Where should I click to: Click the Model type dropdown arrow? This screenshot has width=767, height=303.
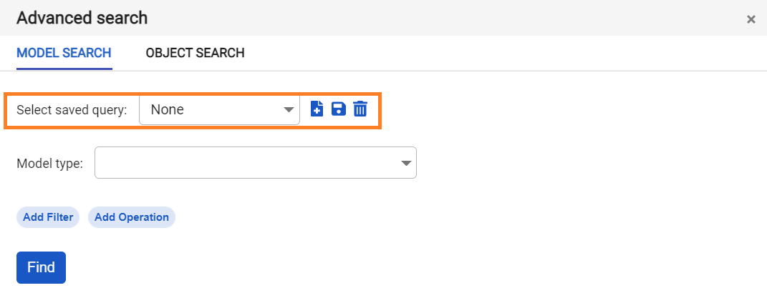coord(406,163)
